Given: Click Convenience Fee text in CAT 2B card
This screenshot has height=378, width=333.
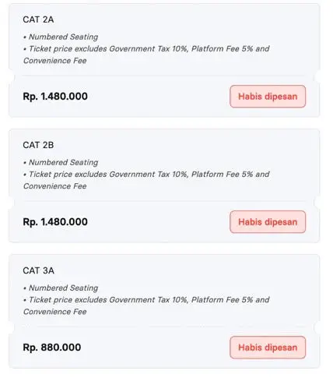Looking at the screenshot, I should (55, 186).
